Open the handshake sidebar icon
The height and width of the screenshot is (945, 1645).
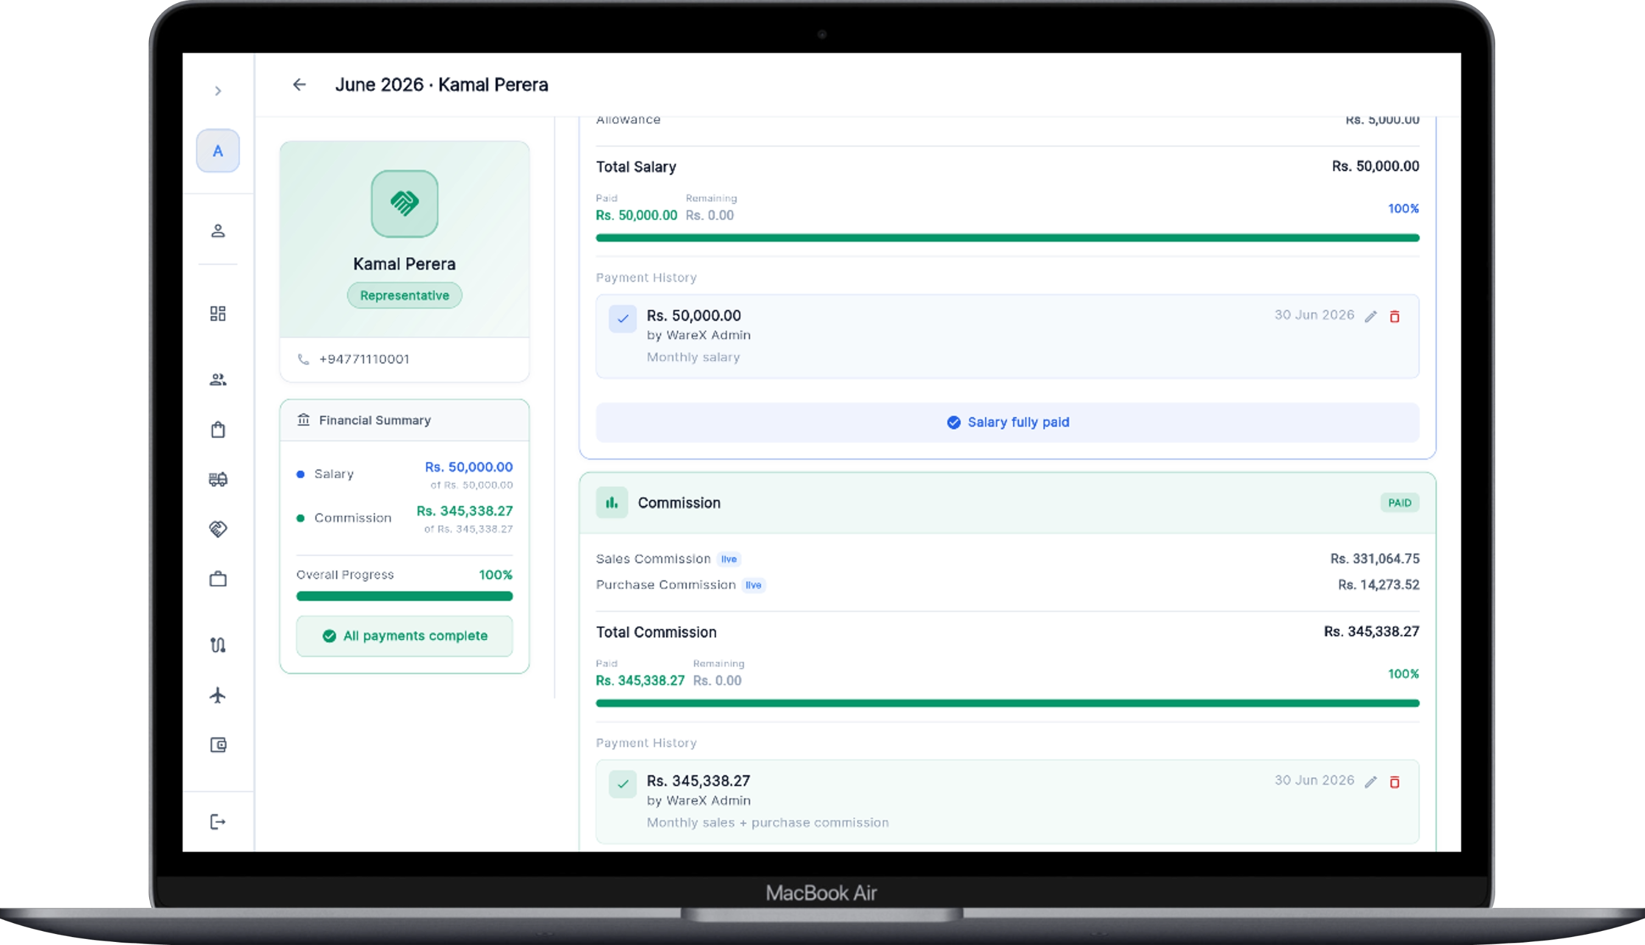click(218, 529)
